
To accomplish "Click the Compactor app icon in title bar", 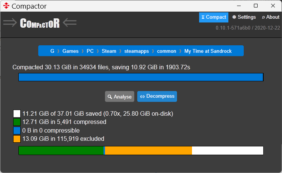I will click(x=6, y=6).
